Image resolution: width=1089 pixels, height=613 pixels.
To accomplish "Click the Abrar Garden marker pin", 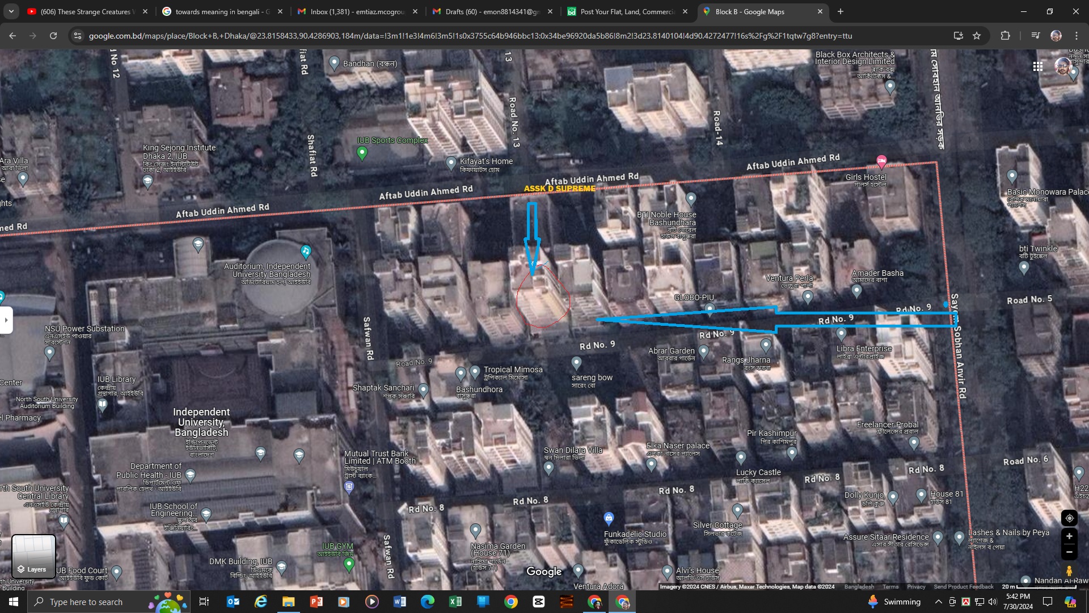I will coord(704,351).
